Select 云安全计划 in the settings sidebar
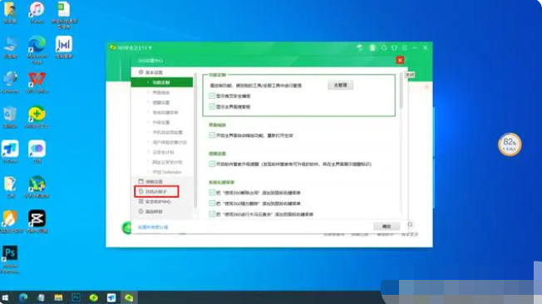The height and width of the screenshot is (304, 542). tap(162, 152)
